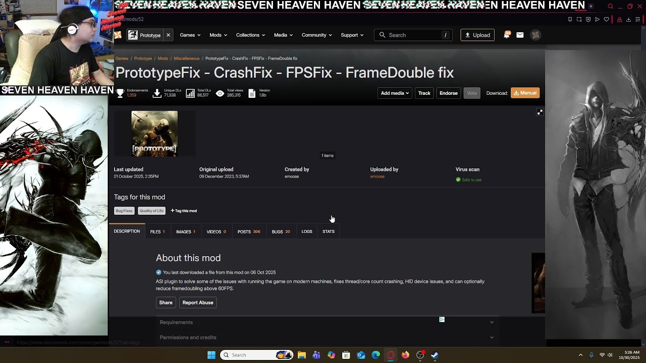Switch to the Logs tab
The height and width of the screenshot is (363, 646).
click(x=307, y=231)
